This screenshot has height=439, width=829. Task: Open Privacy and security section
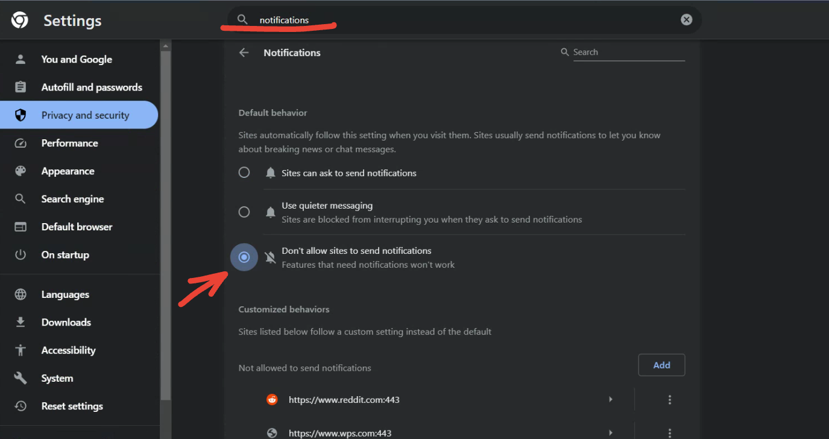coord(79,115)
